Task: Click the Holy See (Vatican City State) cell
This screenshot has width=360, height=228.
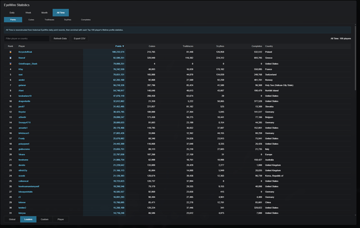Action: pyautogui.click(x=279, y=85)
